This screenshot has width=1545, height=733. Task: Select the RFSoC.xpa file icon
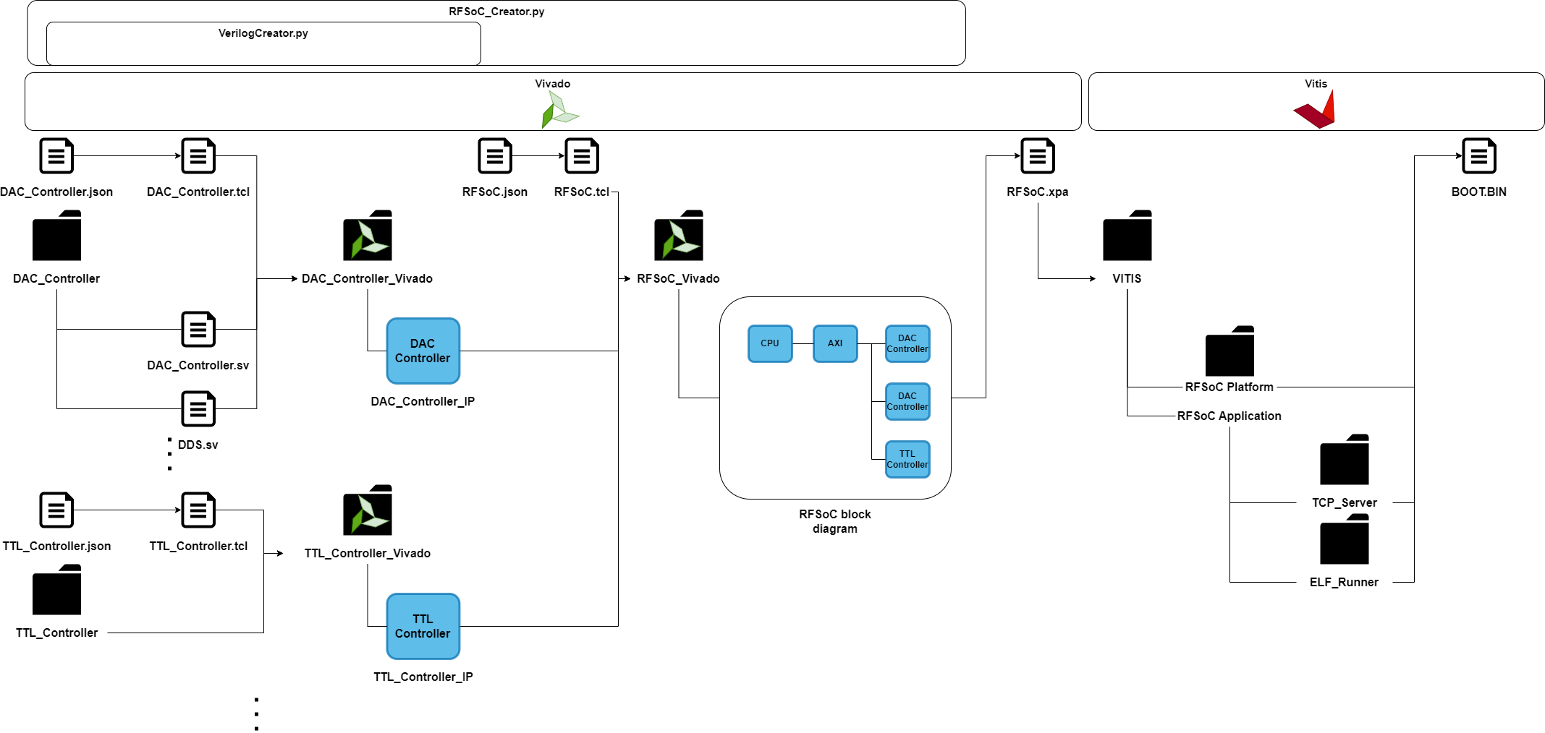point(1037,156)
